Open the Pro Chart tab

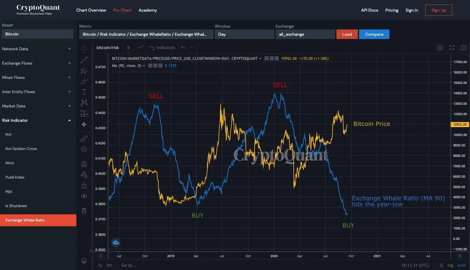pos(122,10)
